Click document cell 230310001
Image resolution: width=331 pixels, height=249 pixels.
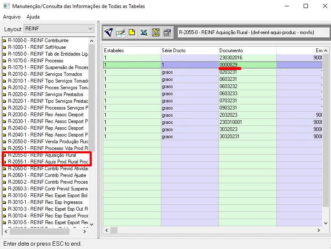[x=248, y=122]
